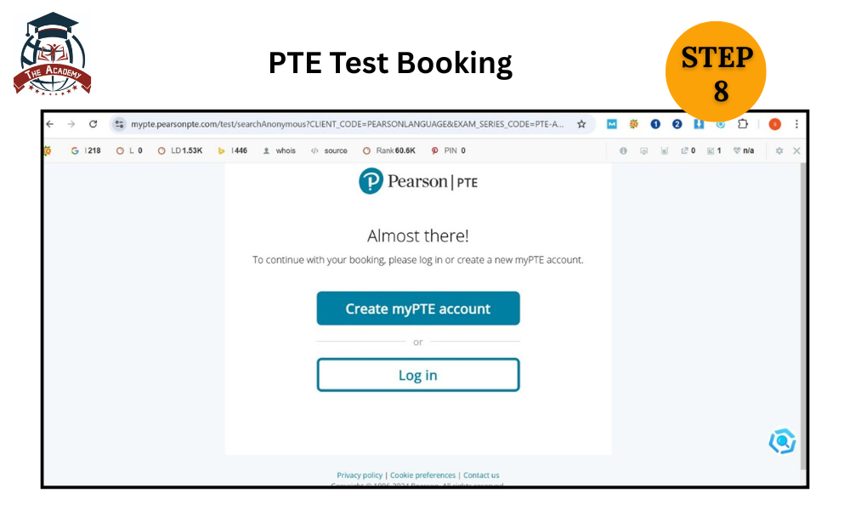The image size is (850, 510).
Task: Open SEOquake diagnosis monitor icon
Action: coord(644,150)
